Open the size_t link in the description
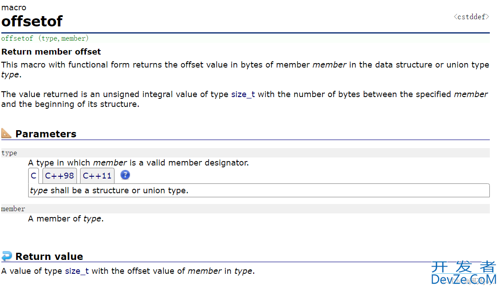Viewport: 501px width, 289px height. [243, 94]
